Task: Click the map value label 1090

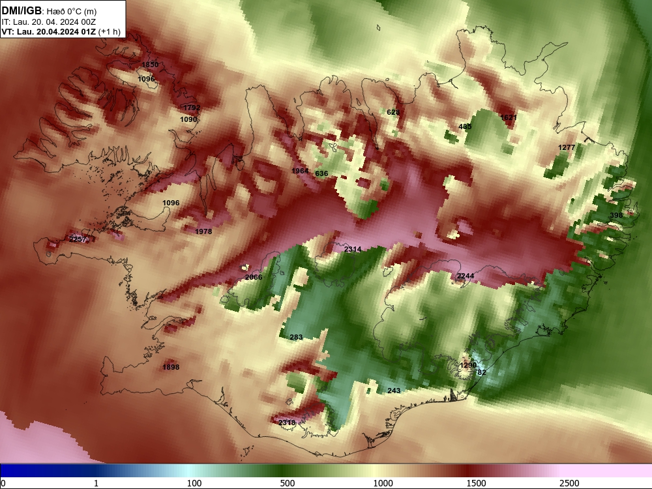Action: tap(188, 119)
